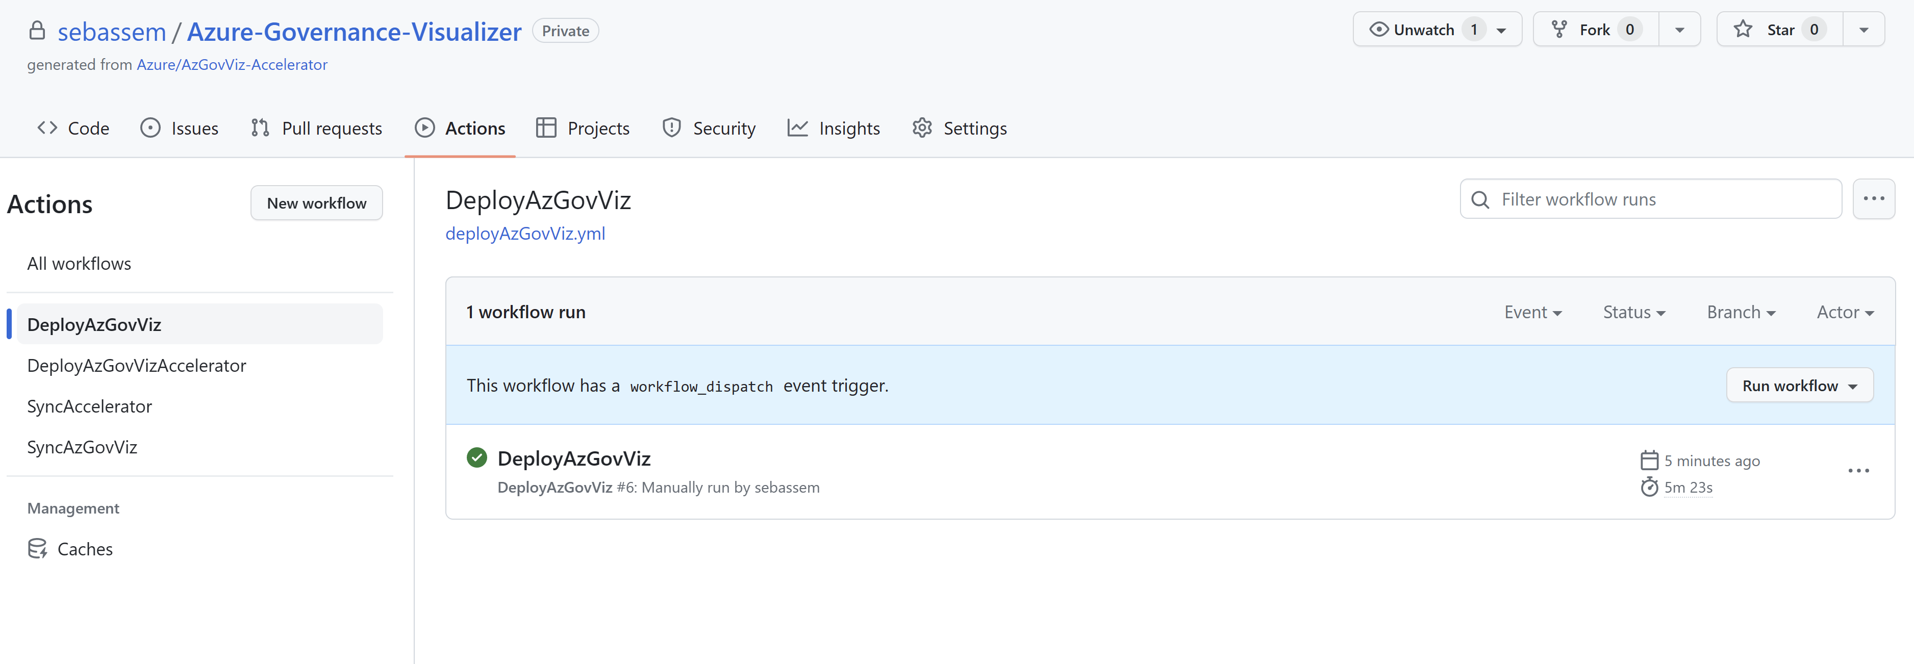Click the green success checkmark on run #6
The width and height of the screenshot is (1914, 664).
click(477, 457)
